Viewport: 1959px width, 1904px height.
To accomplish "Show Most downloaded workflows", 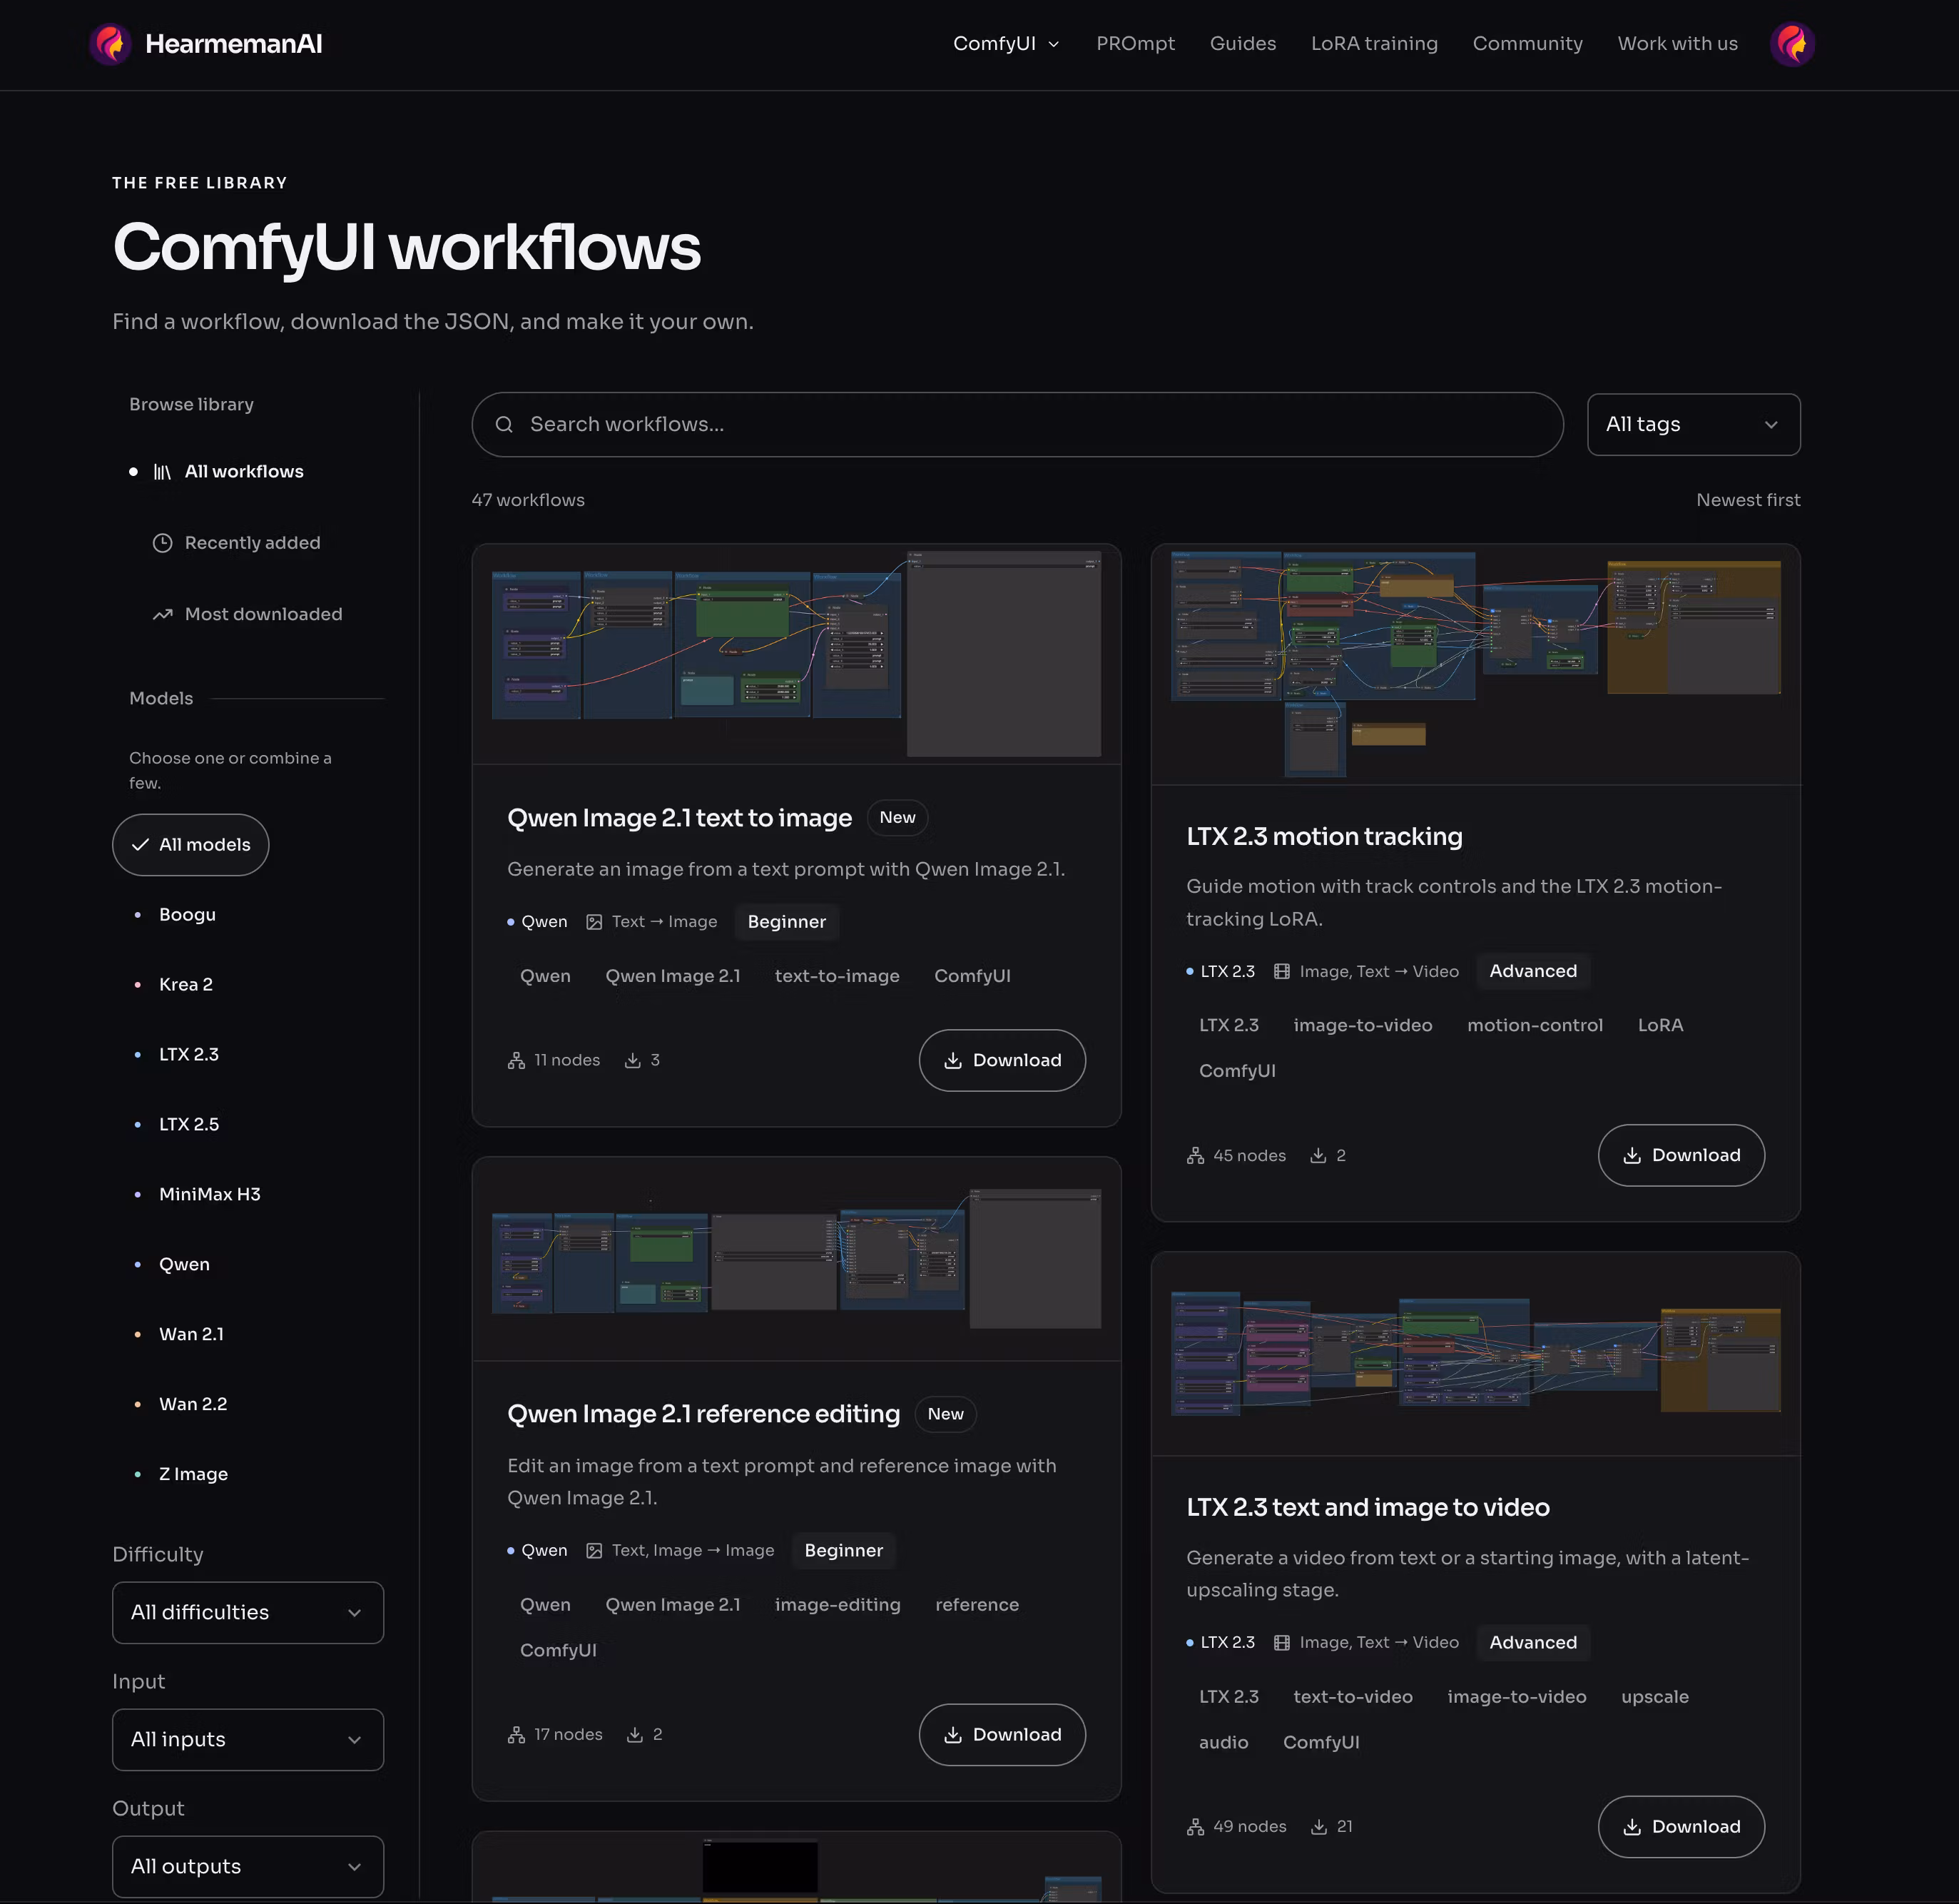I will pyautogui.click(x=263, y=614).
